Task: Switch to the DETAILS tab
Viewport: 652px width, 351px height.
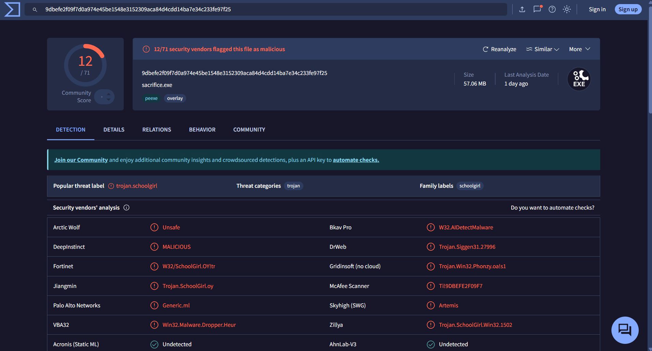Action: [x=114, y=129]
